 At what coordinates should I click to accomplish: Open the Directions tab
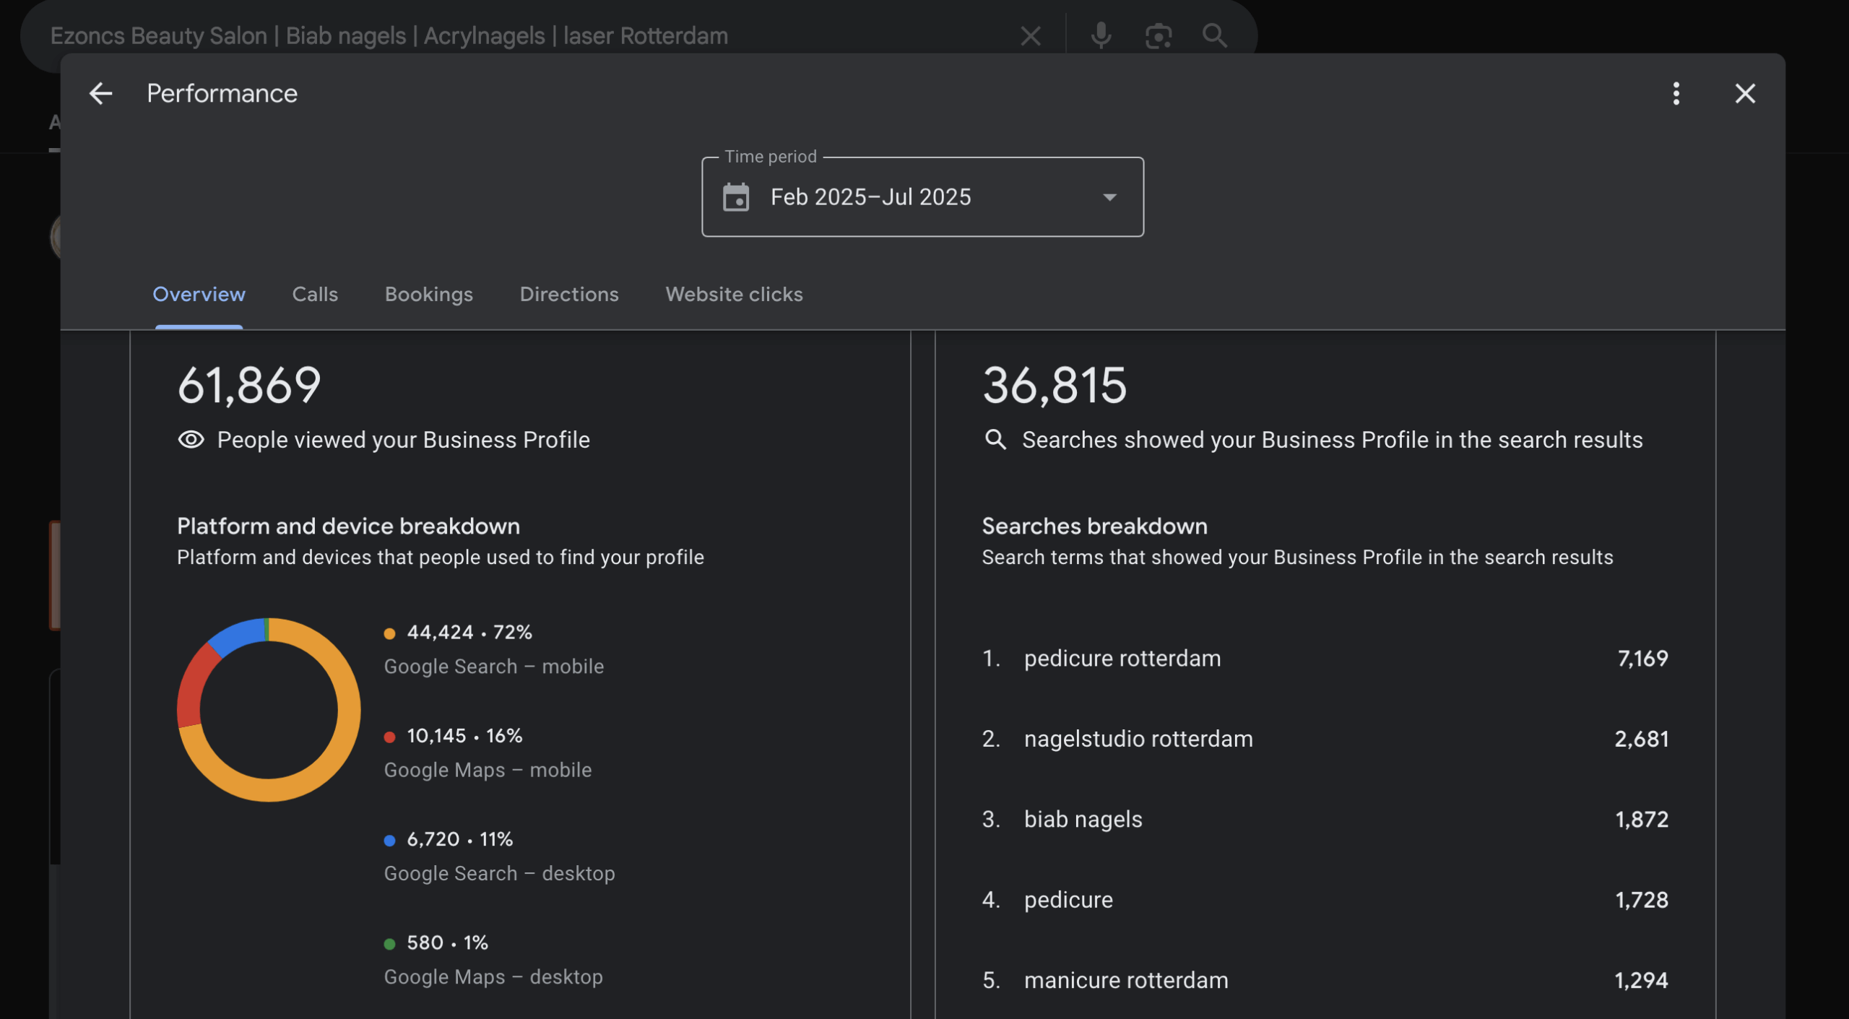tap(568, 295)
